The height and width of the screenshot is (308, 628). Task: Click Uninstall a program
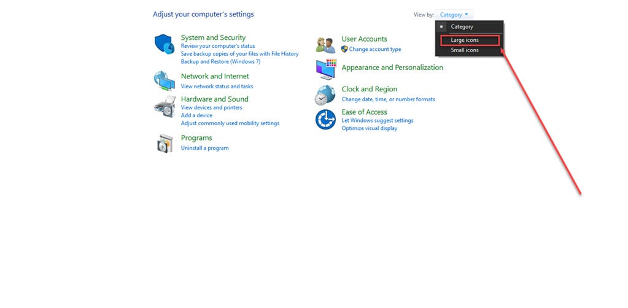(204, 148)
